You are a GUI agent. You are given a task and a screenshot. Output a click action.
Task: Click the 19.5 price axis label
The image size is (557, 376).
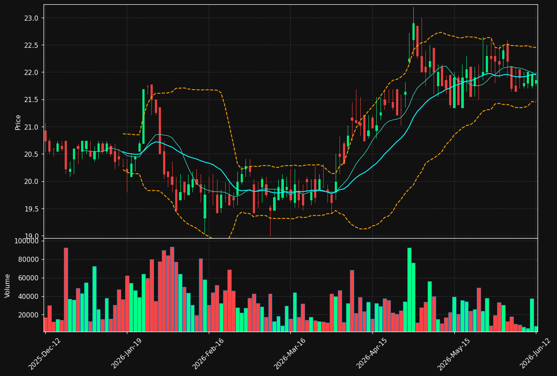tap(32, 209)
